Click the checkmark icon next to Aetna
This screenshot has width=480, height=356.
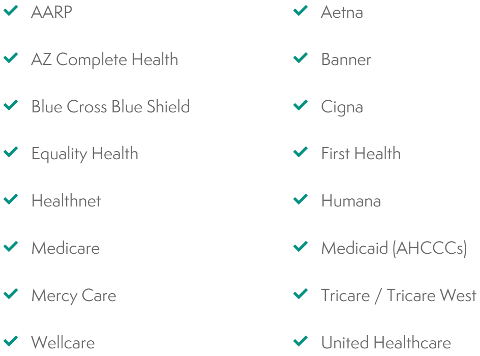point(301,10)
